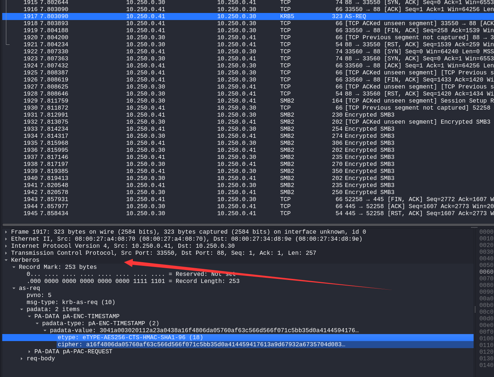Expand the Frame 1917 details row

click(6, 232)
